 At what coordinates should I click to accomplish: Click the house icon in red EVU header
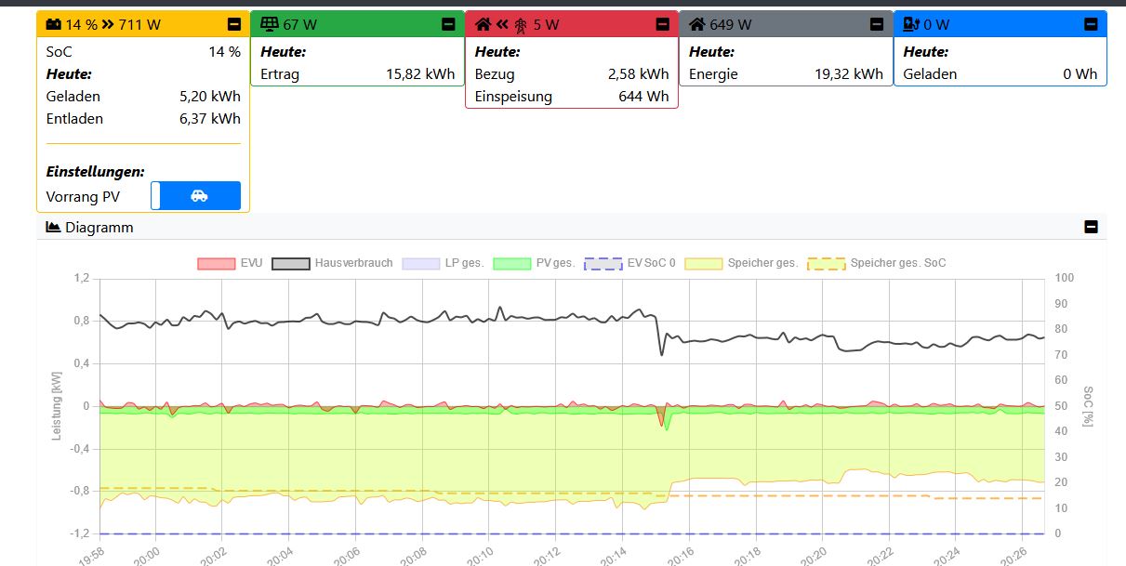click(x=484, y=24)
